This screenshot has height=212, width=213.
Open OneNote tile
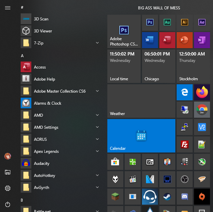(x=202, y=40)
